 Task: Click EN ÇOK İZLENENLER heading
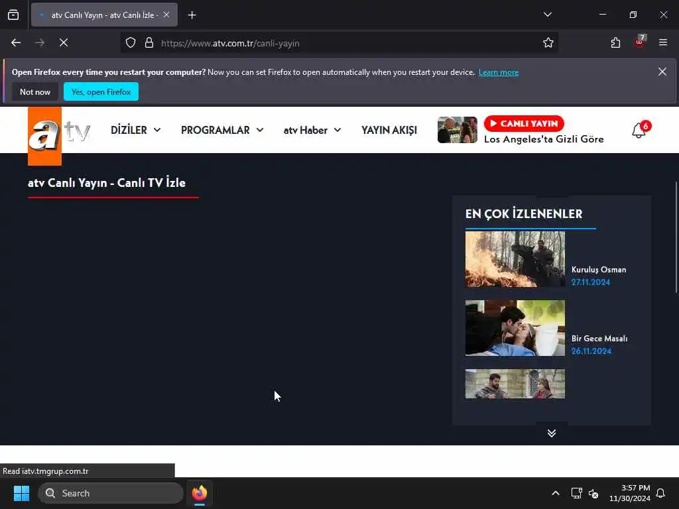pos(524,214)
